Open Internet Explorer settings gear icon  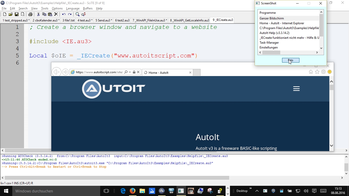323,72
